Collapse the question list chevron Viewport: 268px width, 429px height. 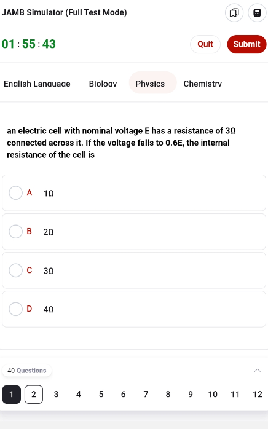pyautogui.click(x=258, y=371)
